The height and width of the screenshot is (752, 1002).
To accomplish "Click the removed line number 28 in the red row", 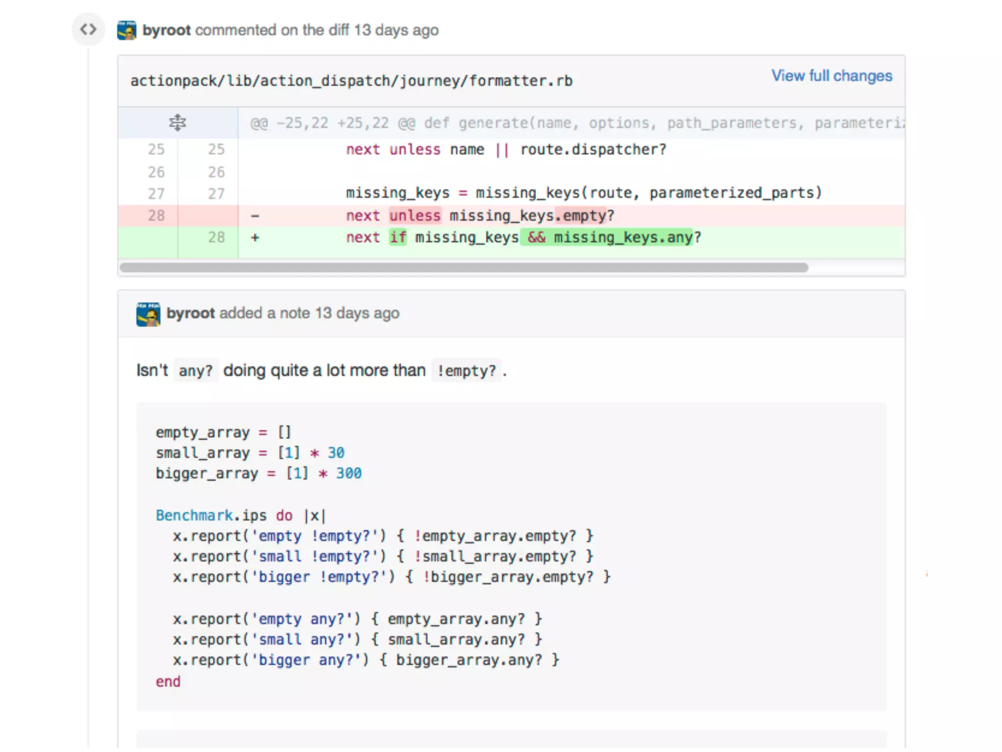I will coord(156,215).
